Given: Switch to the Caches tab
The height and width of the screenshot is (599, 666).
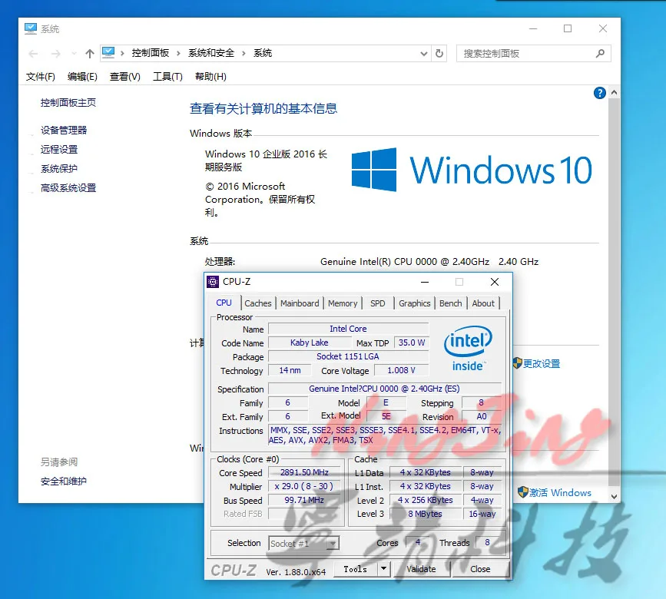Looking at the screenshot, I should 258,303.
